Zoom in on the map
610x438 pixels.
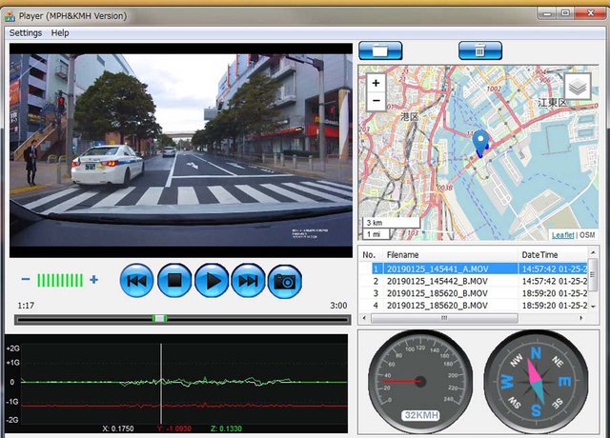[376, 83]
